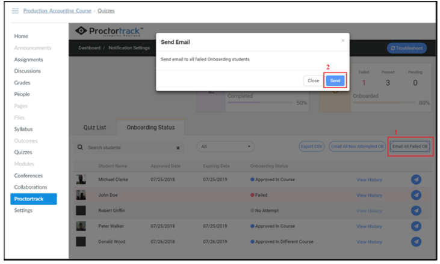Click the Onboarded 80% progress bar
The width and height of the screenshot is (440, 264).
[384, 103]
